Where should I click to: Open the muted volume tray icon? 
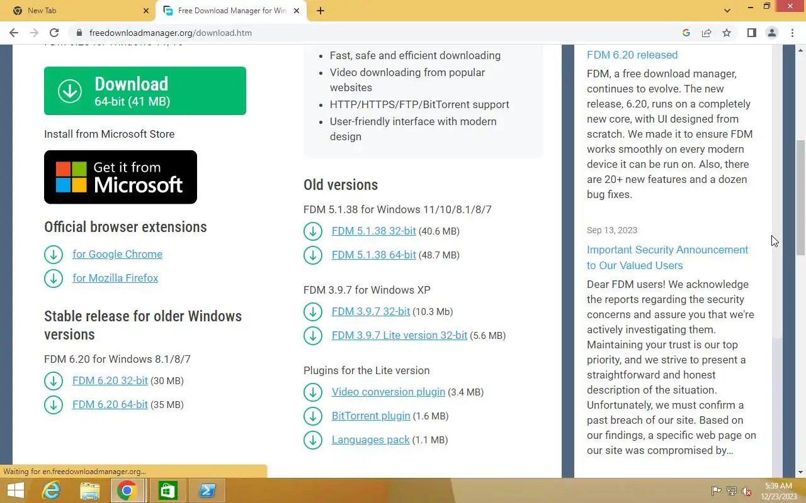747,491
